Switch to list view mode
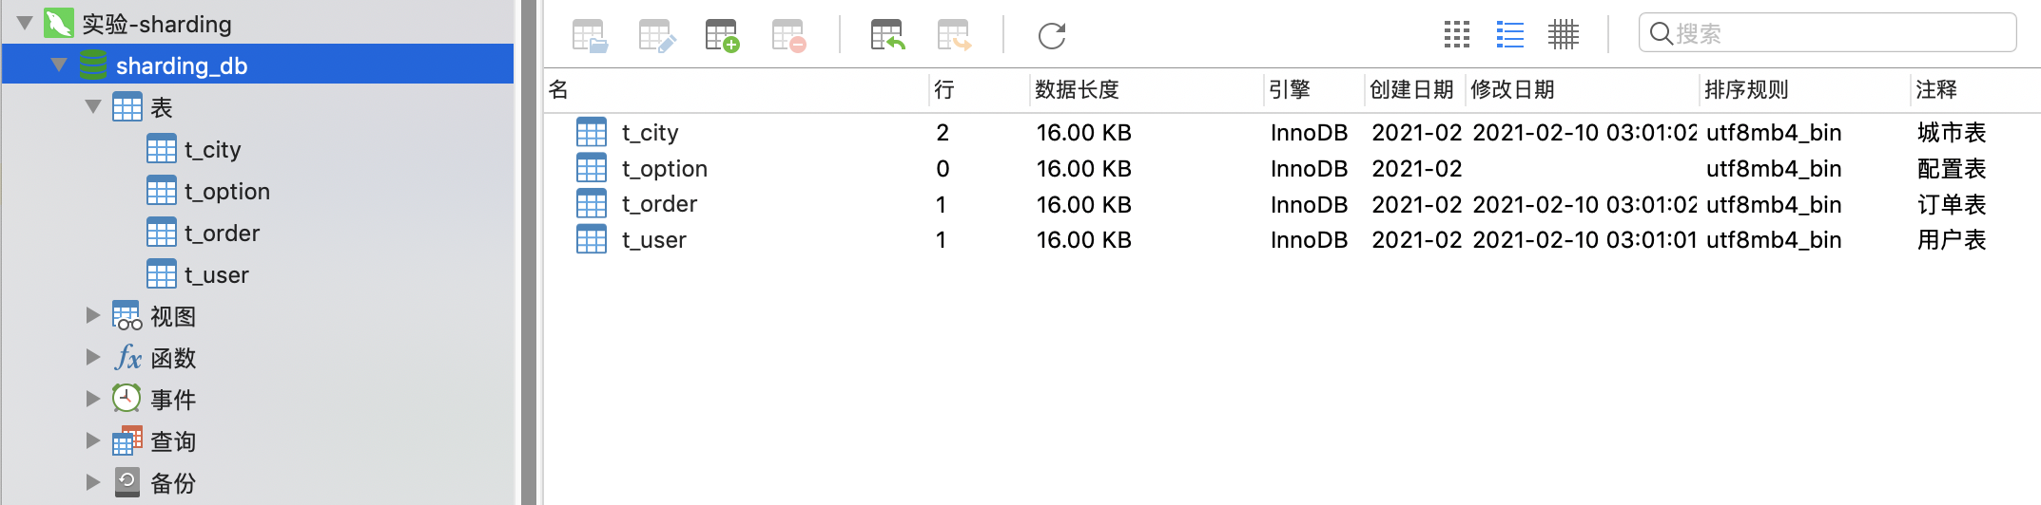The width and height of the screenshot is (2041, 505). point(1509,35)
